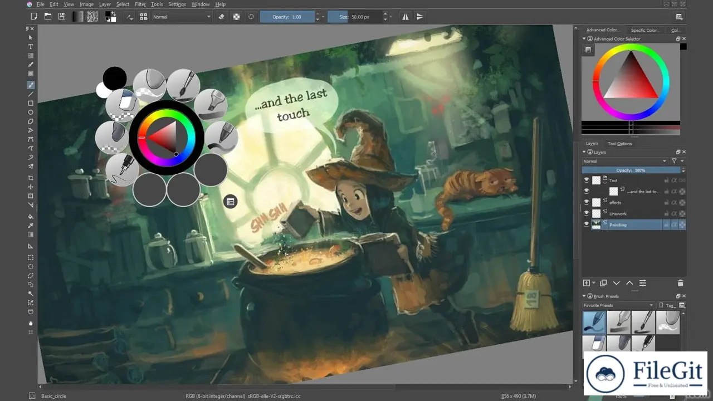The image size is (713, 401).
Task: Choose the ink pen preset in popup palette
Action: click(x=122, y=170)
